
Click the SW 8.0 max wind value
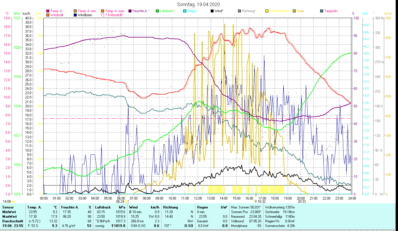(x=153, y=217)
